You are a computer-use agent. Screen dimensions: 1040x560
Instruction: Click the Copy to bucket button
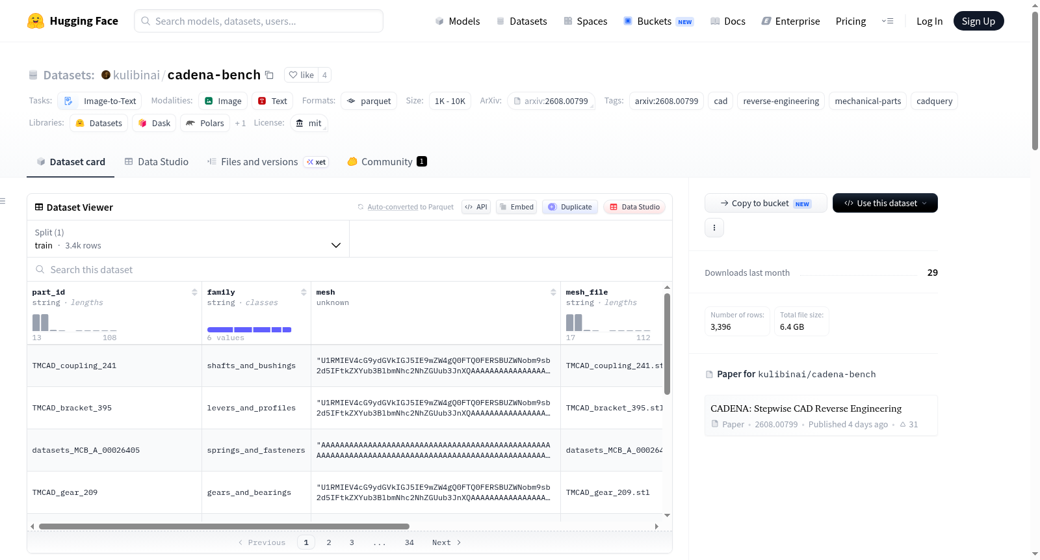pyautogui.click(x=766, y=203)
